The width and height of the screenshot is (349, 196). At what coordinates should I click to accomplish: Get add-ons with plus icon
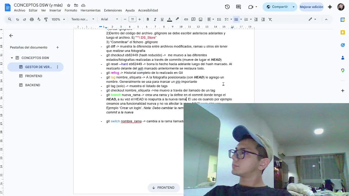click(x=343, y=91)
